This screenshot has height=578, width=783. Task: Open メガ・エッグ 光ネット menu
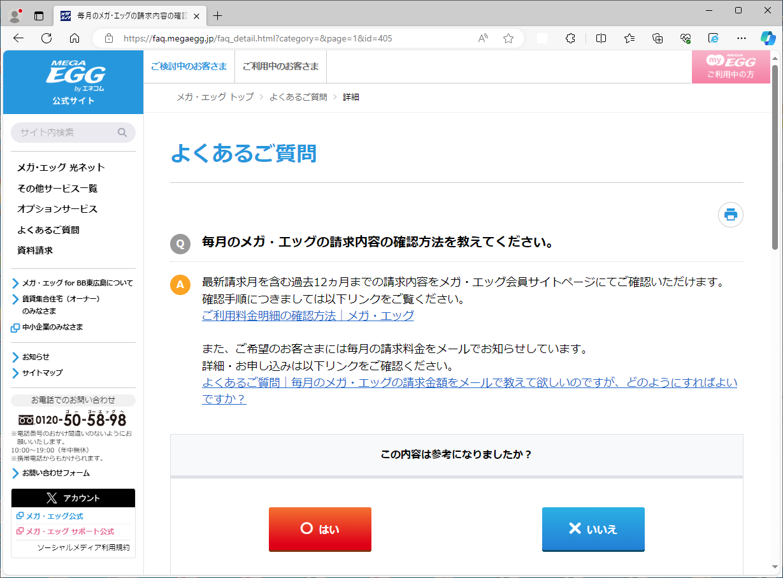tap(61, 168)
